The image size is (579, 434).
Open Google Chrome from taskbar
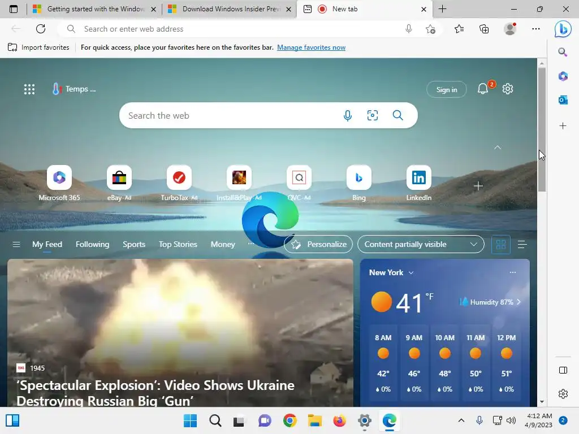(x=290, y=420)
